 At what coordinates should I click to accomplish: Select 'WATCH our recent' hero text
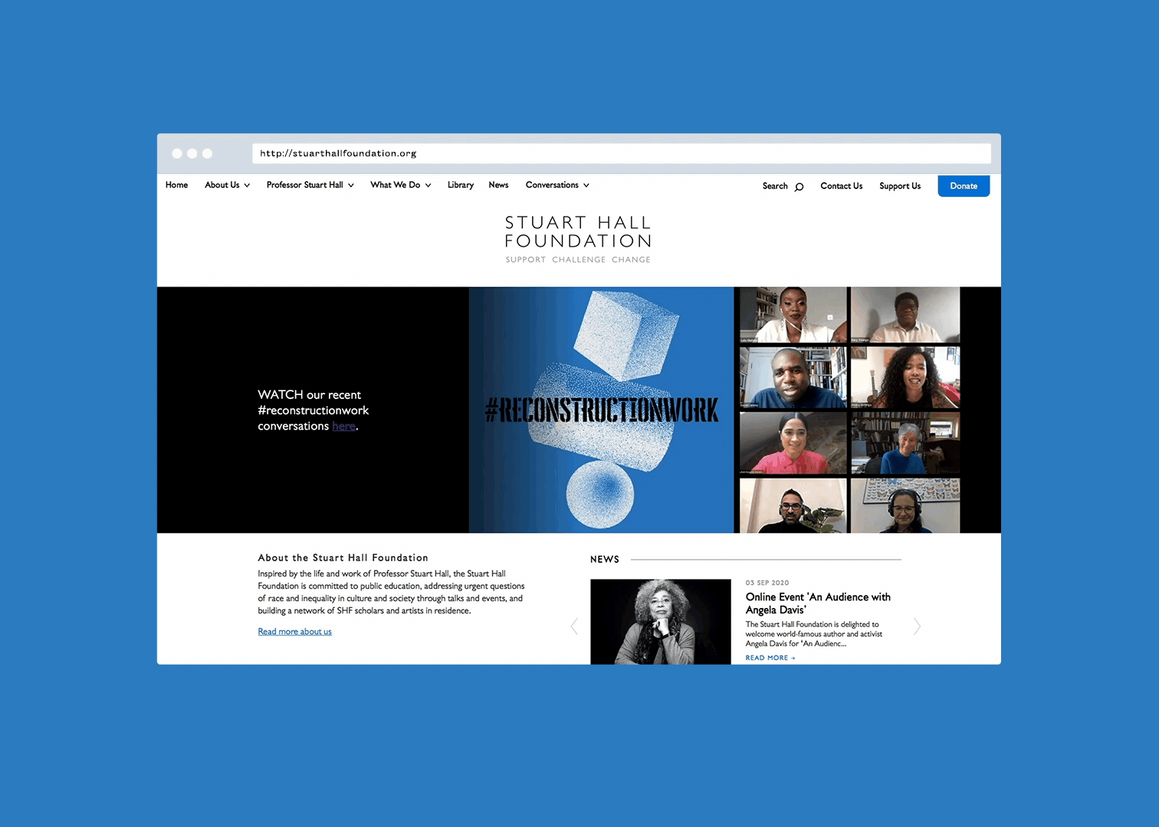pos(310,395)
